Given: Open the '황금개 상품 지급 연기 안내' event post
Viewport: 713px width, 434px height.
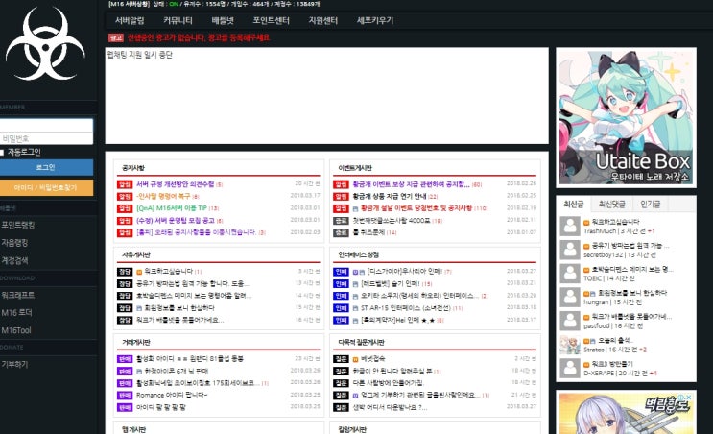Looking at the screenshot, I should [390, 197].
